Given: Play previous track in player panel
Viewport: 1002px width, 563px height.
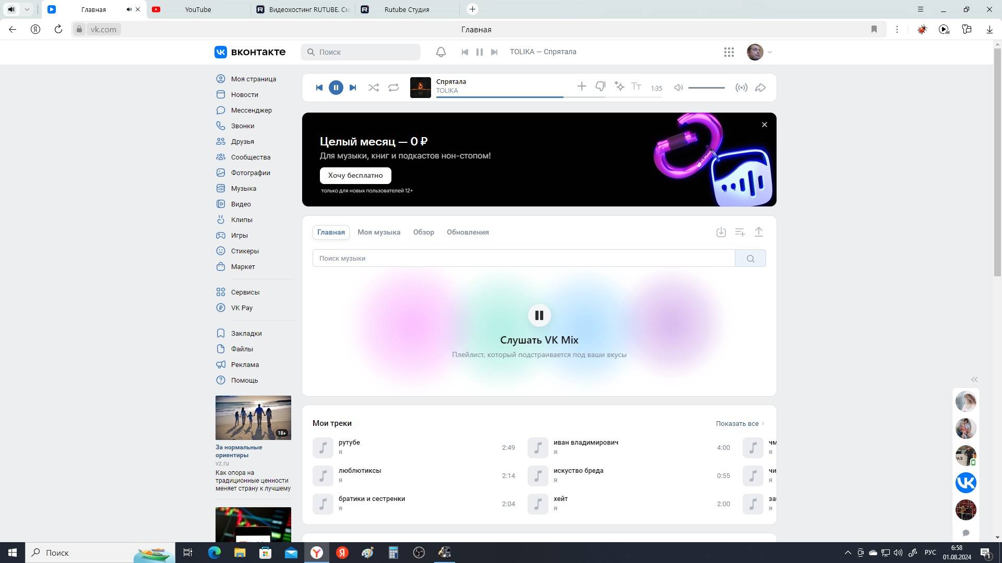Looking at the screenshot, I should 319,88.
